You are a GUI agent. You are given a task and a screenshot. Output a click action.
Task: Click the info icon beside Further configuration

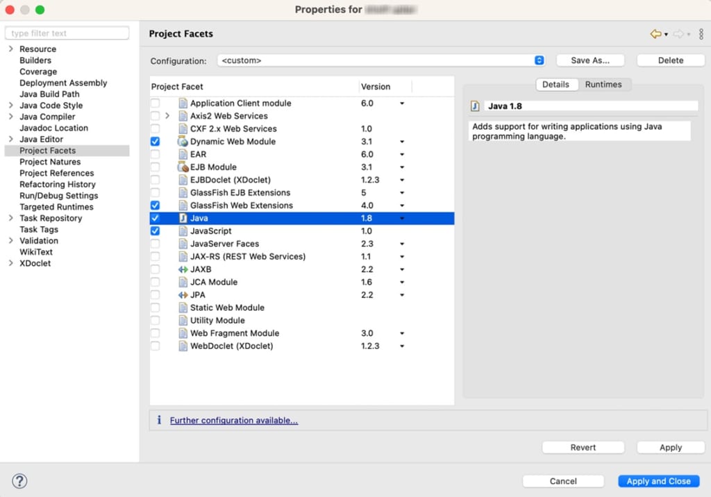click(159, 420)
